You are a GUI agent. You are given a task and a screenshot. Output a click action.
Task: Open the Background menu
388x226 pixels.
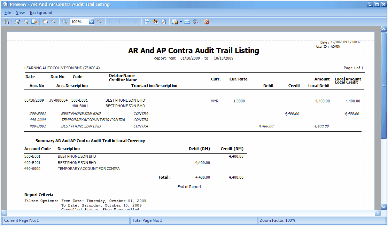coord(41,12)
